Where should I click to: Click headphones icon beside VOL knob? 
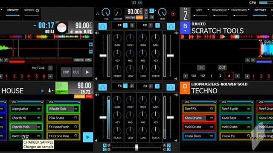click(x=98, y=14)
